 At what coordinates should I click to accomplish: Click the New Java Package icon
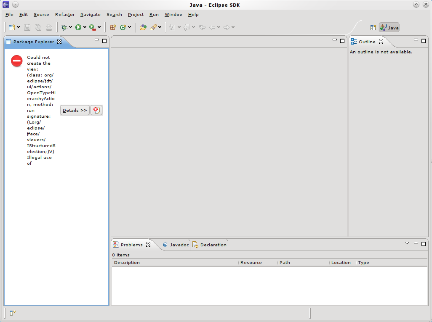[x=113, y=27]
